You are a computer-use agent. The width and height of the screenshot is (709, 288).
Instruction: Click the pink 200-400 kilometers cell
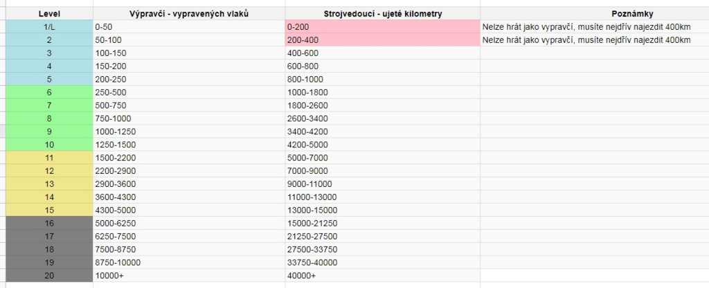pyautogui.click(x=382, y=39)
